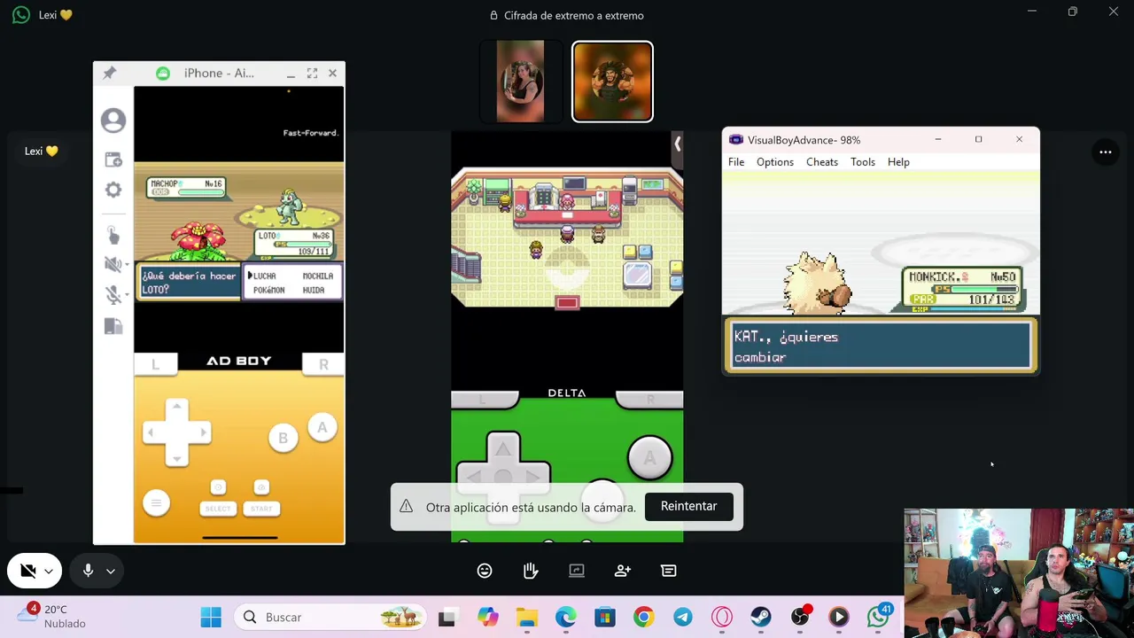Viewport: 1134px width, 638px height.
Task: Open the Options menu in VisualBoyAdvance
Action: pyautogui.click(x=775, y=162)
